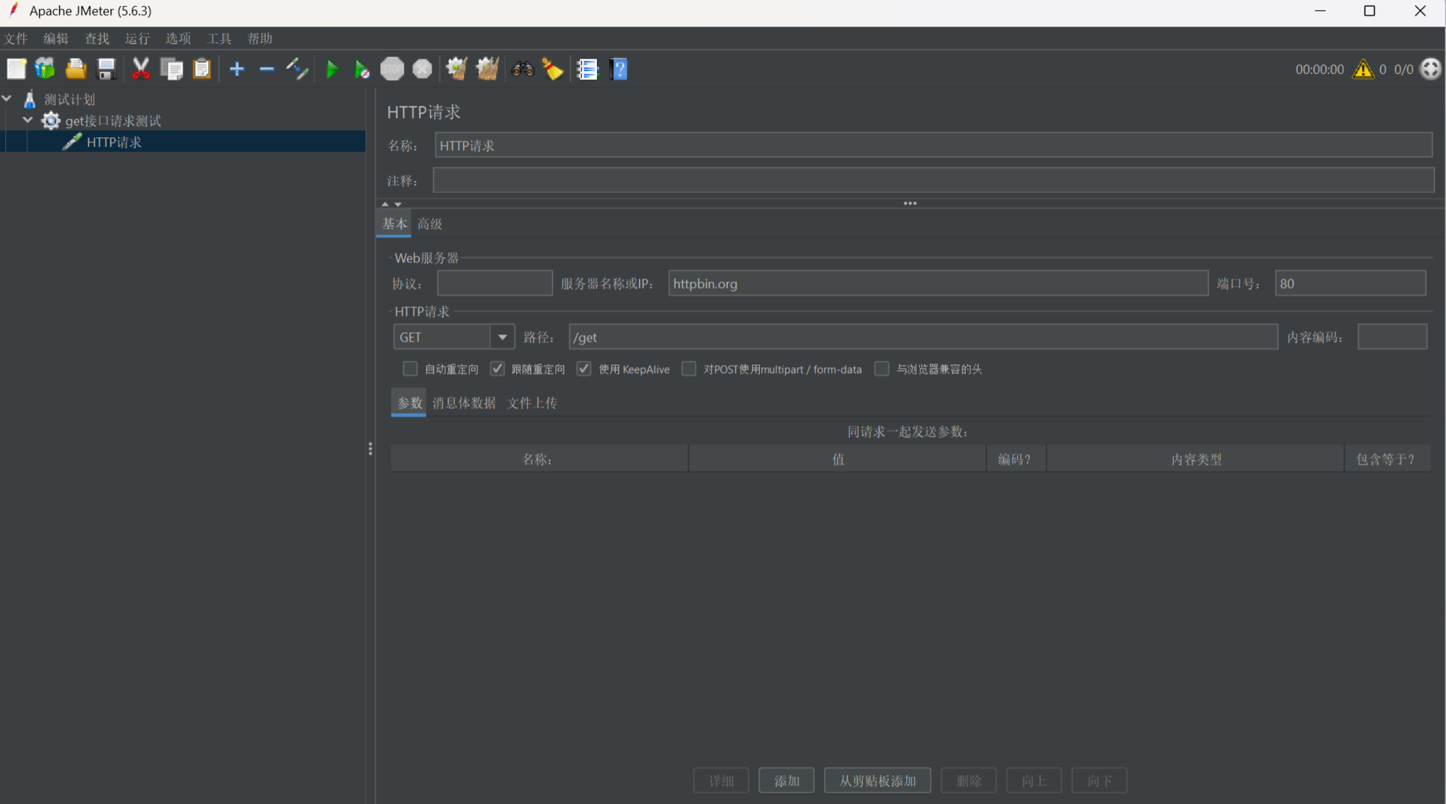1446x804 pixels.
Task: Click the Save test plan floppy icon
Action: click(106, 69)
